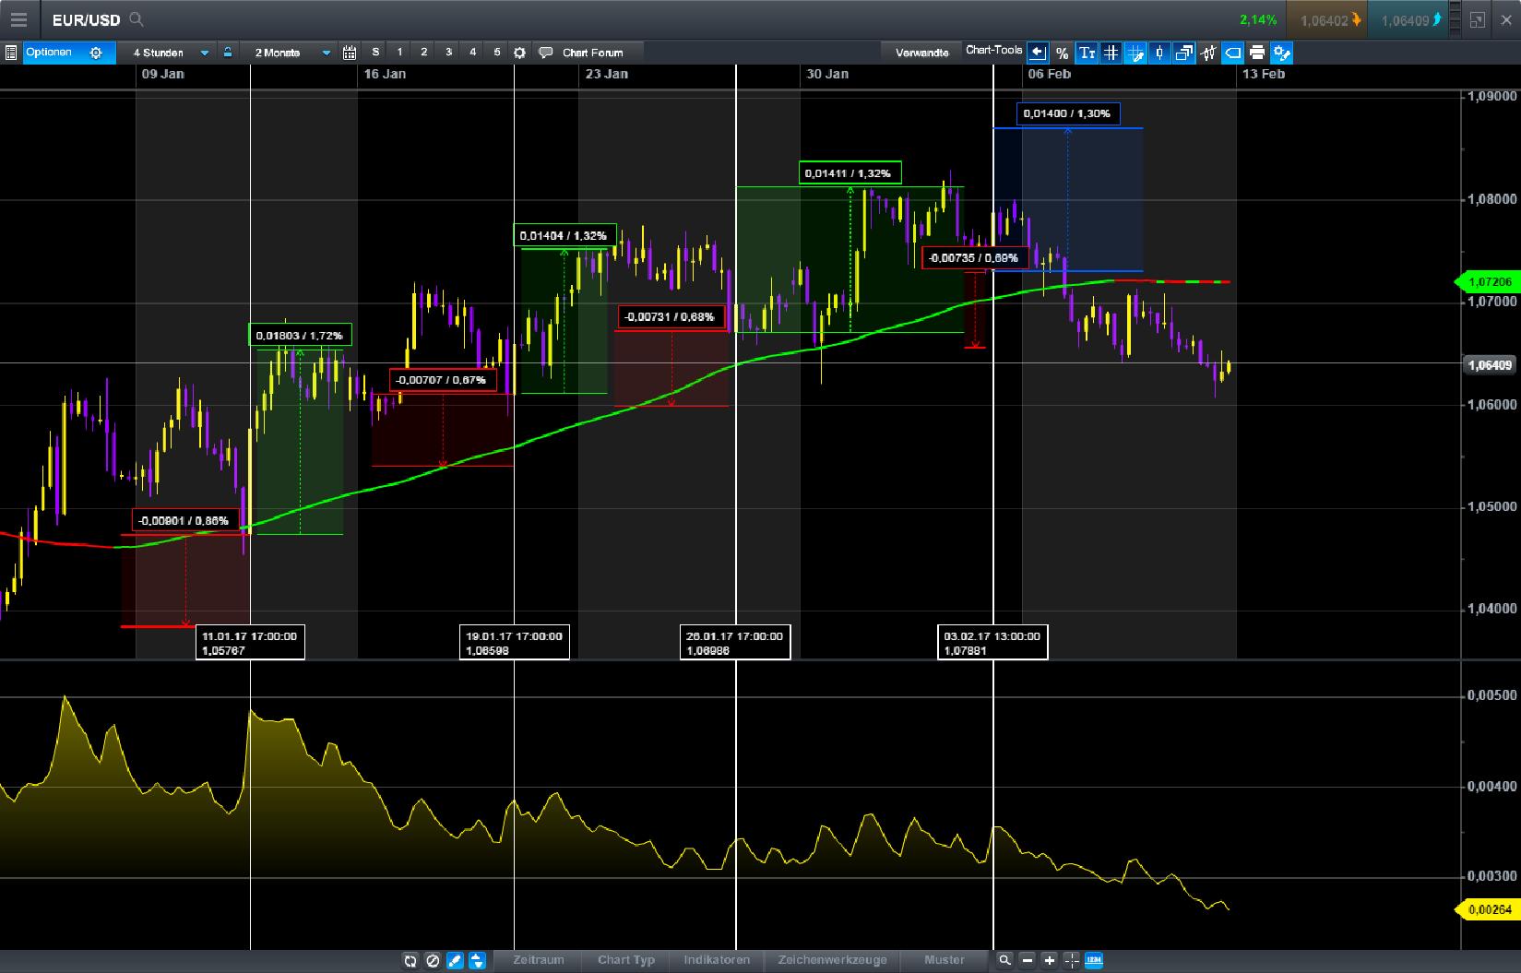Toggle the grid display icon
This screenshot has height=973, width=1521.
coord(1111,53)
